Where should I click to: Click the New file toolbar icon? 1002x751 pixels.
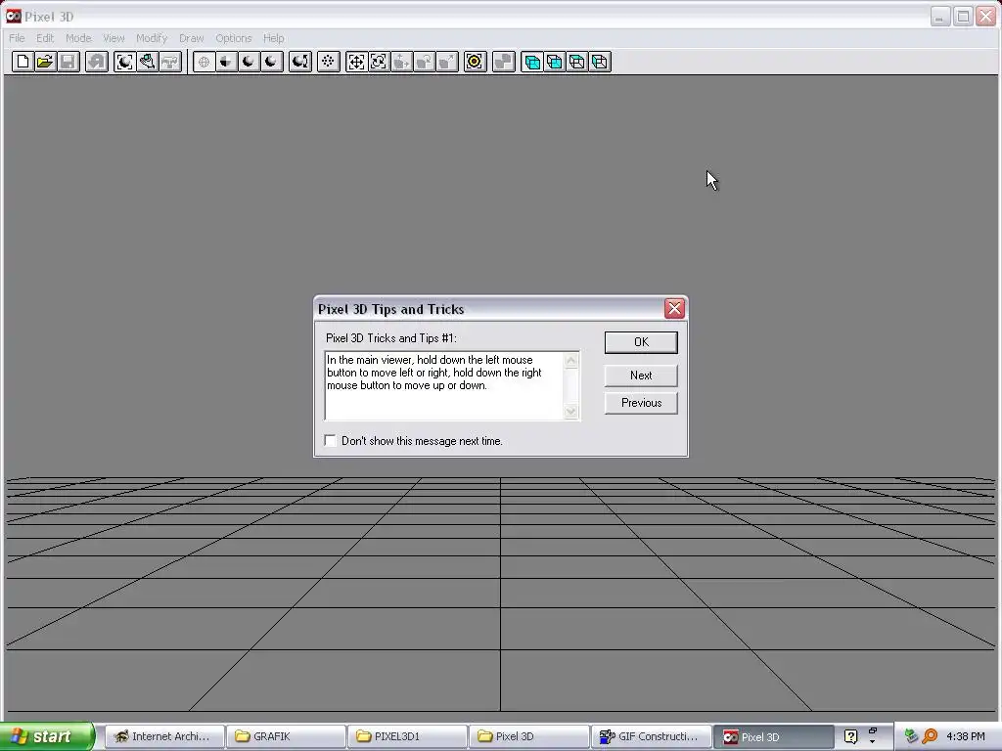pos(23,62)
